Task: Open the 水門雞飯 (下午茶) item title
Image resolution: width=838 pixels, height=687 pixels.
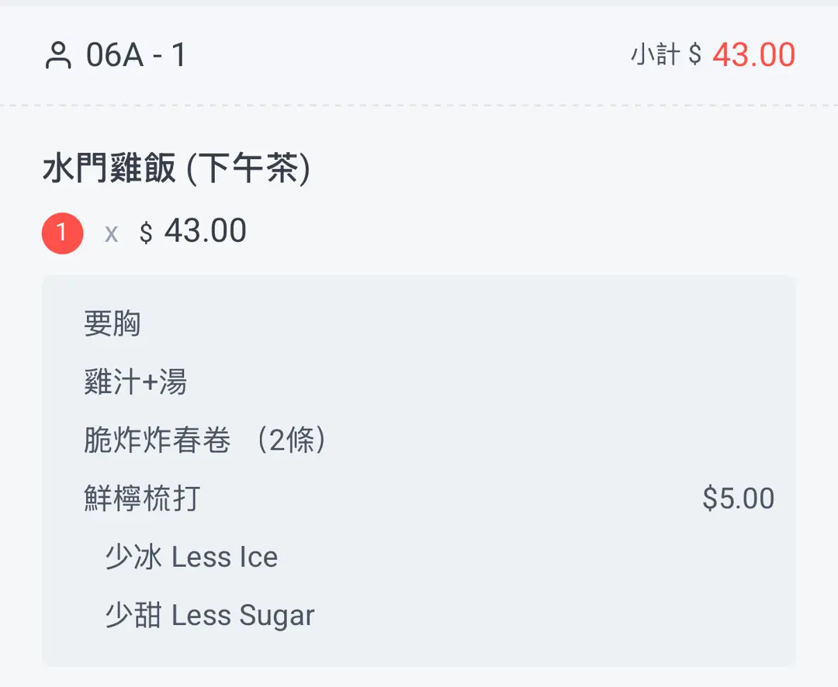Action: [176, 170]
